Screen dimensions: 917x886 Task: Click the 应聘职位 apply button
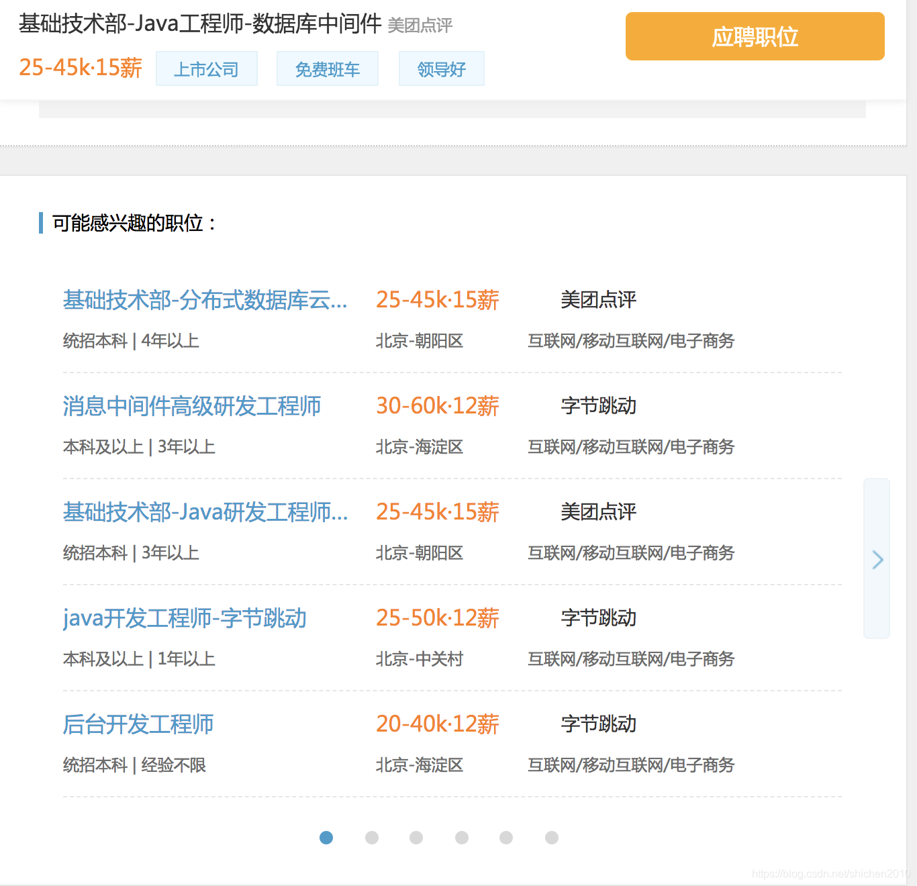[x=755, y=36]
